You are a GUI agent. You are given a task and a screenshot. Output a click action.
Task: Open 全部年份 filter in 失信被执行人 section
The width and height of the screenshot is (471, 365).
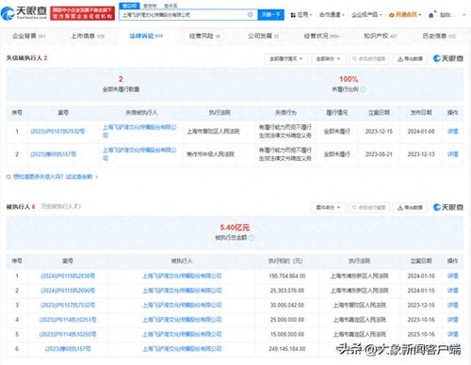pyautogui.click(x=328, y=59)
